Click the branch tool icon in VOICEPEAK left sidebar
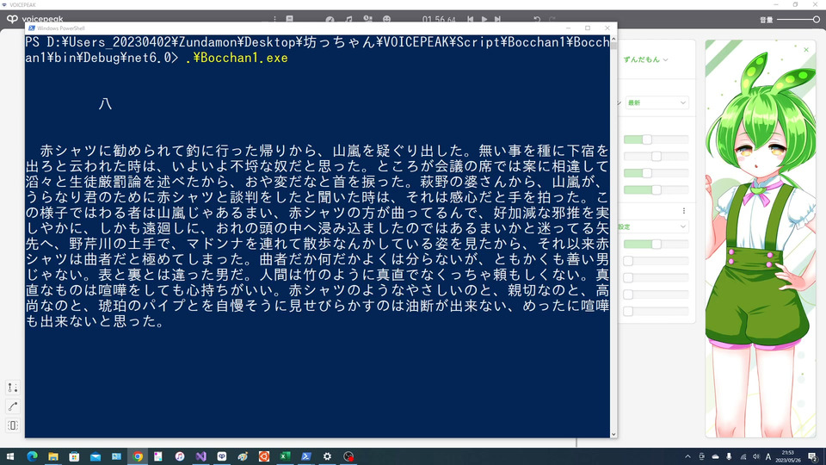The width and height of the screenshot is (826, 465). coord(13,387)
